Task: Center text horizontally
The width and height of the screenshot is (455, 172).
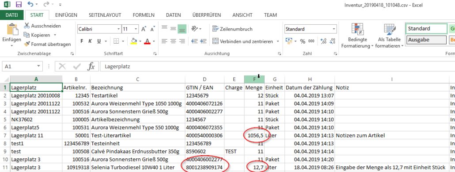Action: click(x=173, y=41)
